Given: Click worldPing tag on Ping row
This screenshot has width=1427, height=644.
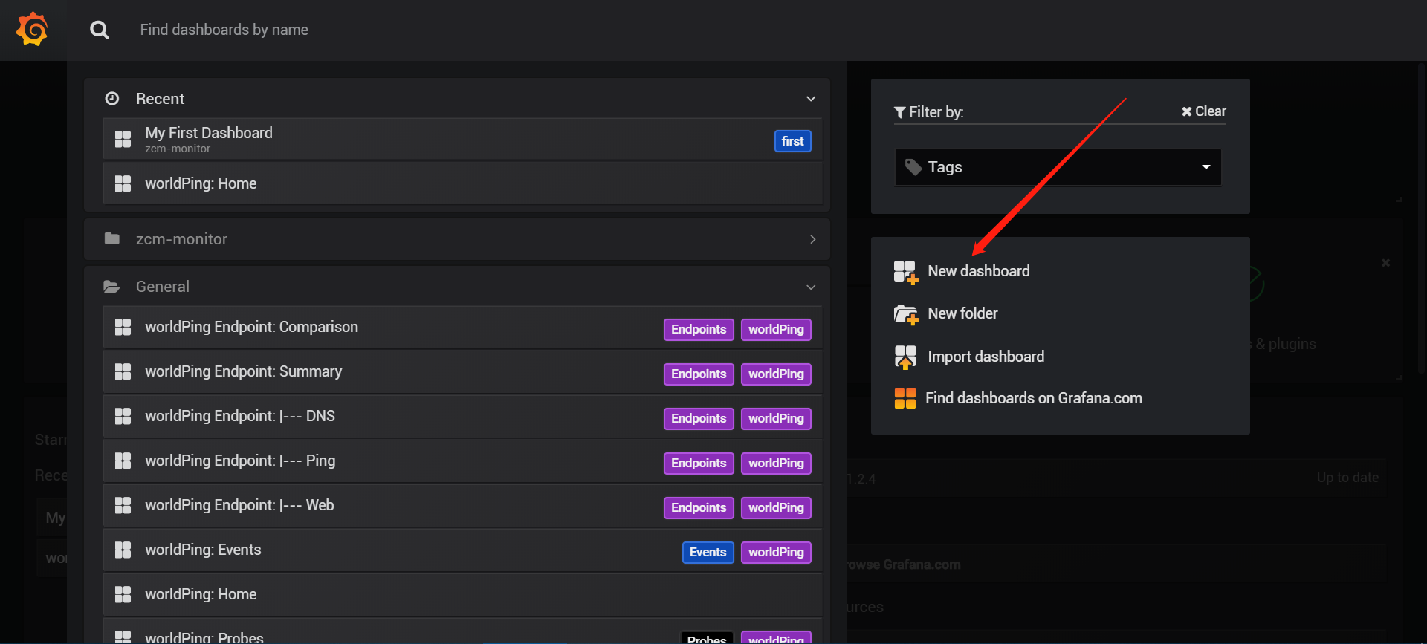Looking at the screenshot, I should (x=776, y=463).
